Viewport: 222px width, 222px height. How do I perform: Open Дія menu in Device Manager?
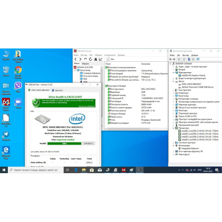point(179,55)
